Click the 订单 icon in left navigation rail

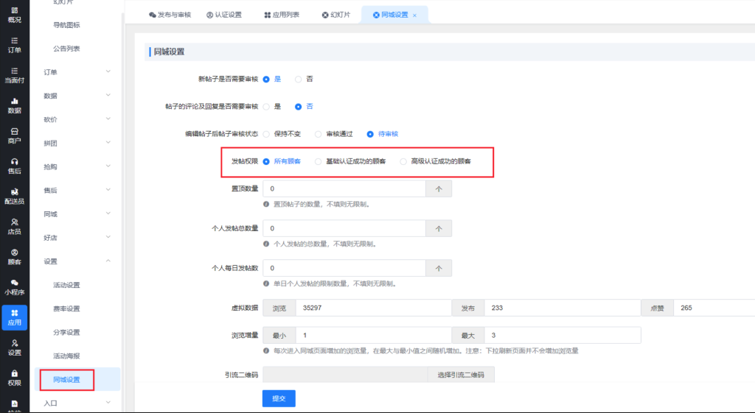[14, 44]
